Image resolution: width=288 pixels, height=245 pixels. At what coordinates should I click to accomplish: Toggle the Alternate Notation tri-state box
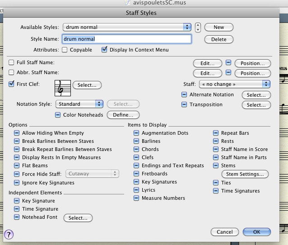(x=184, y=94)
